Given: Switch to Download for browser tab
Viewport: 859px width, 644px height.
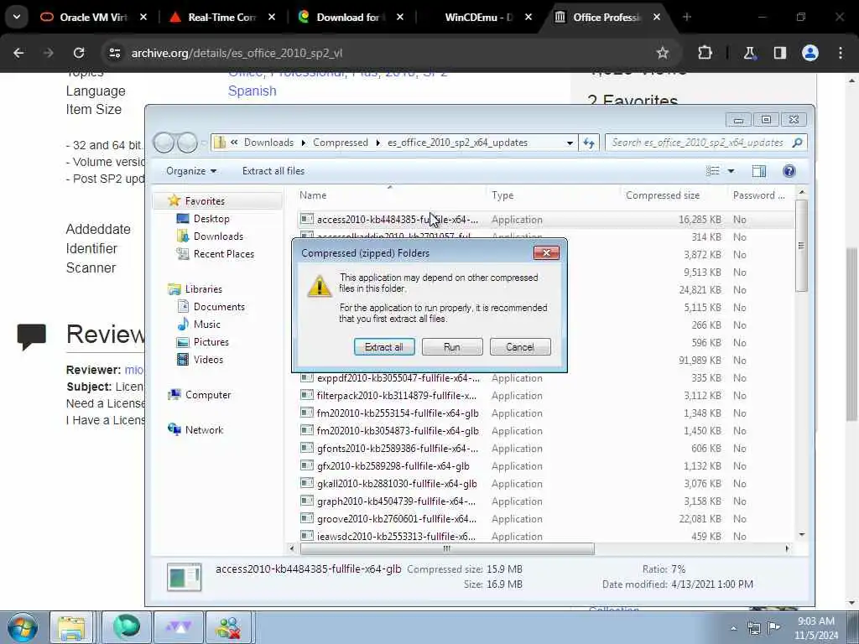Looking at the screenshot, I should (x=351, y=17).
